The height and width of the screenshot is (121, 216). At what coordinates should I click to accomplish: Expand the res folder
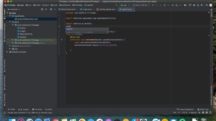coord(10,49)
